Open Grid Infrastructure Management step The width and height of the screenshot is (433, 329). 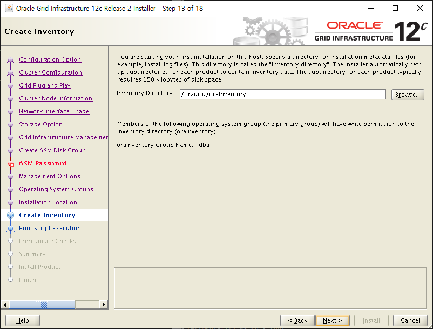pyautogui.click(x=63, y=137)
